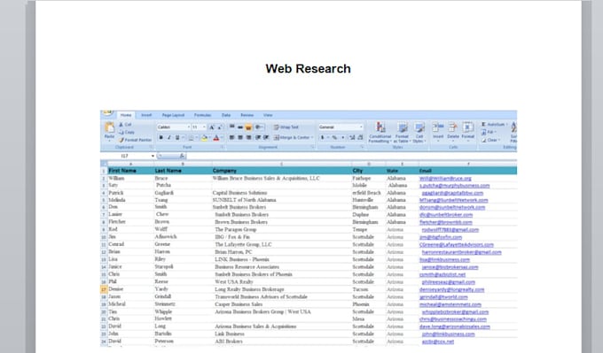Open the Fill dropdown in Editing group
The image size is (603, 353).
click(489, 132)
